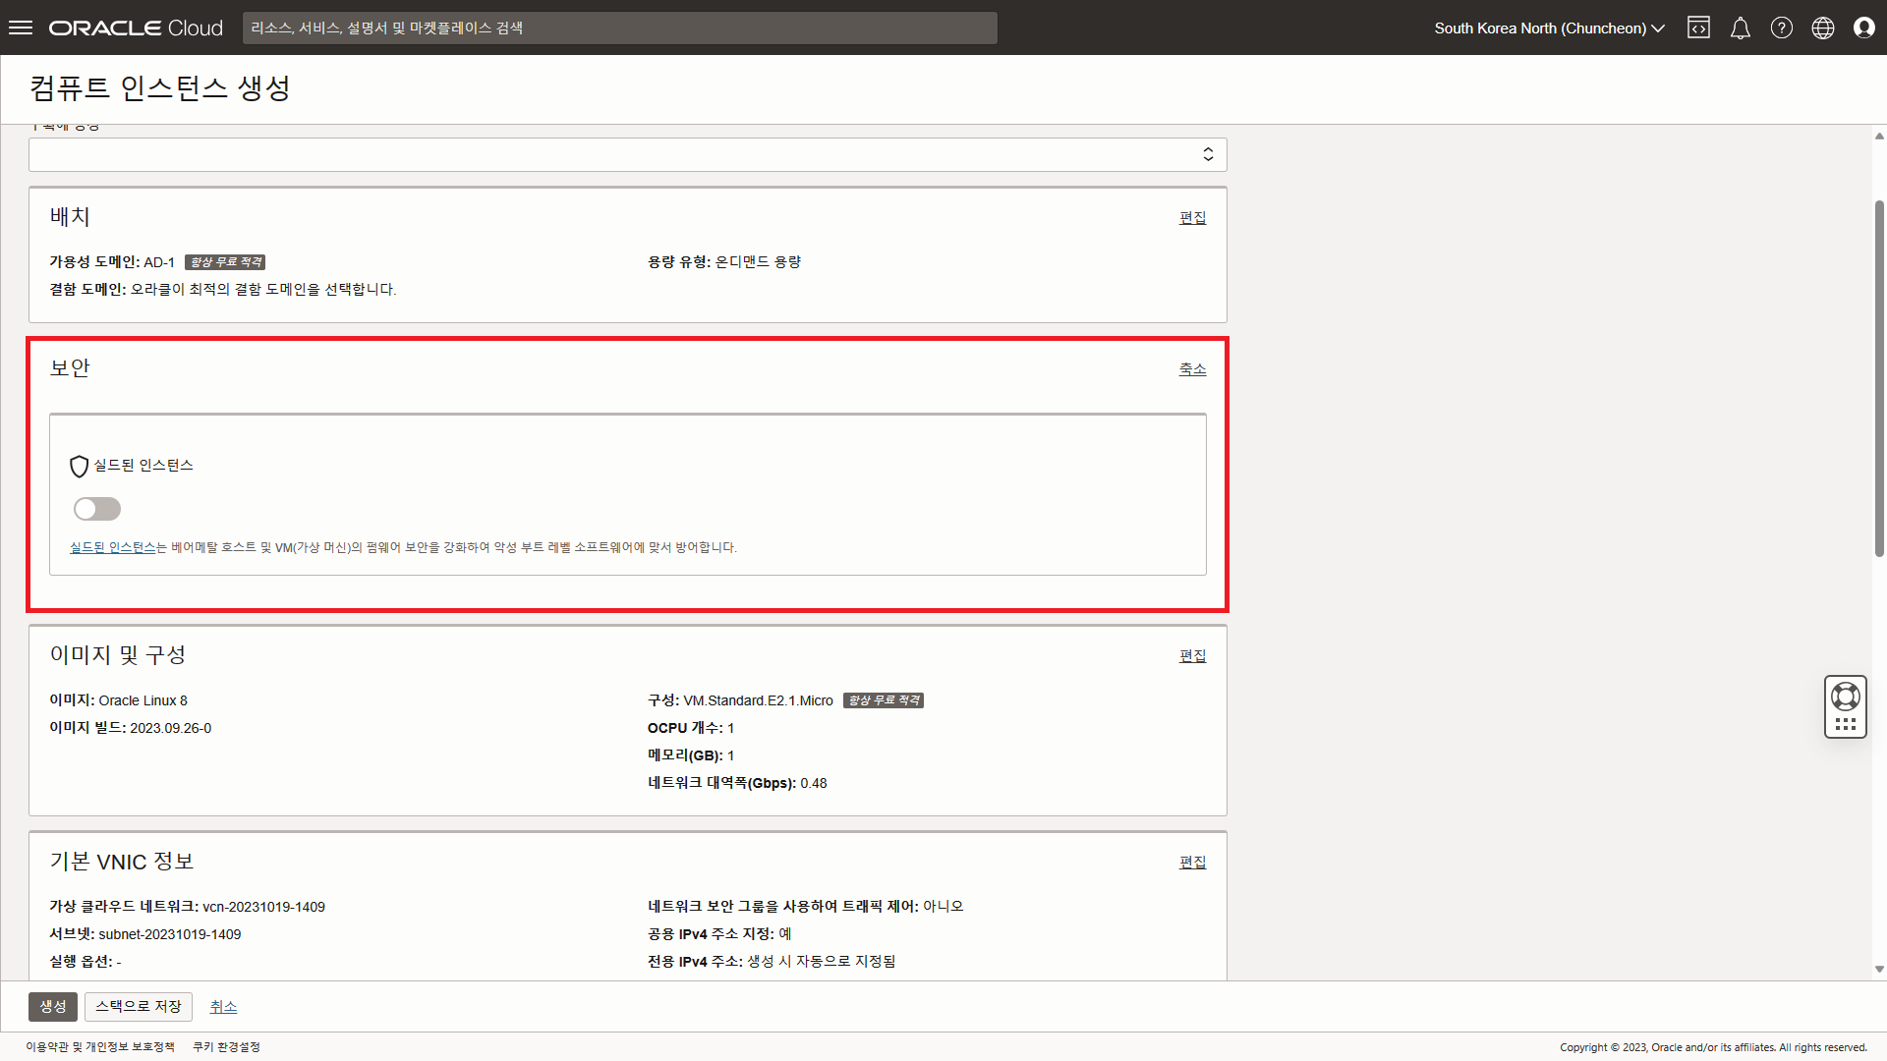The width and height of the screenshot is (1887, 1061).
Task: Open the hamburger navigation menu
Action: pos(21,28)
